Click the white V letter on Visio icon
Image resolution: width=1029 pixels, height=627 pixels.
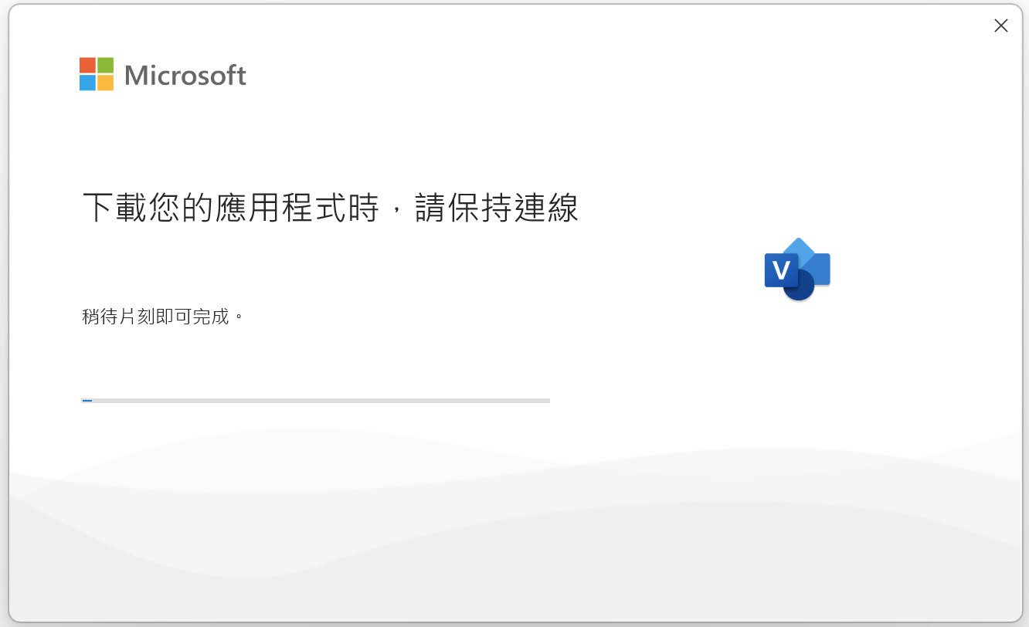click(781, 271)
